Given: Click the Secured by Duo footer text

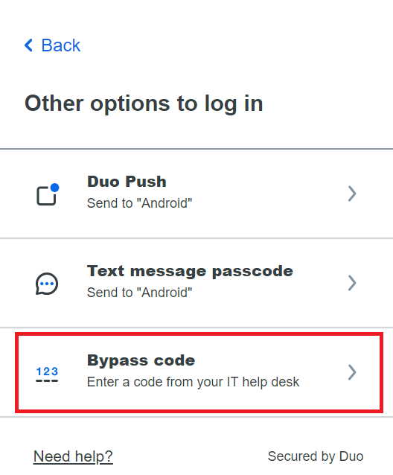Looking at the screenshot, I should click(316, 456).
